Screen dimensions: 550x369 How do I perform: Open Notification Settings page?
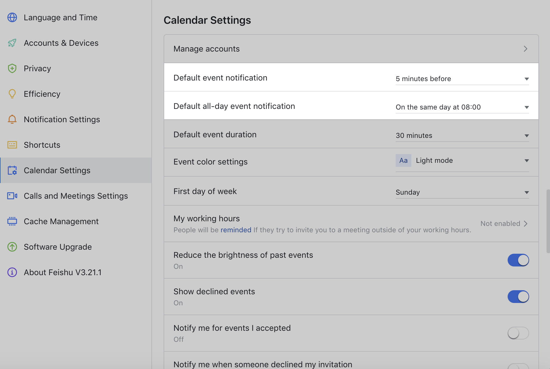(x=76, y=119)
